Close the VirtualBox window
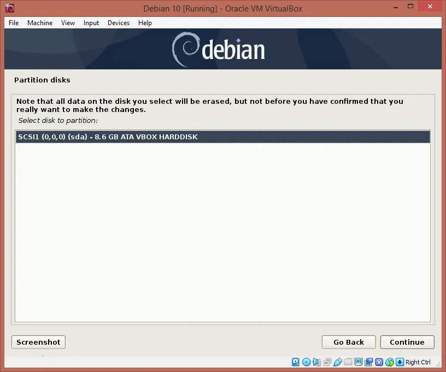Image resolution: width=446 pixels, height=372 pixels. tap(430, 6)
